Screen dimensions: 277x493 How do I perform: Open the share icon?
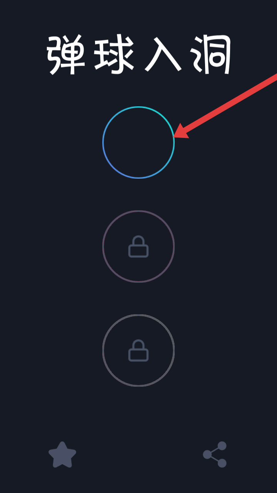[x=215, y=454]
